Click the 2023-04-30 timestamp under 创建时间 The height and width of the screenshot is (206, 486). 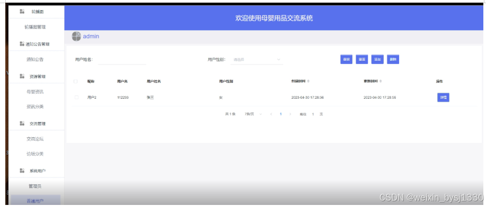(x=307, y=97)
